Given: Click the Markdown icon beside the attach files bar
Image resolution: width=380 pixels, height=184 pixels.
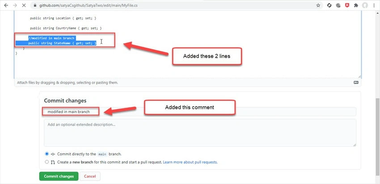Looking at the screenshot, I should 356,82.
